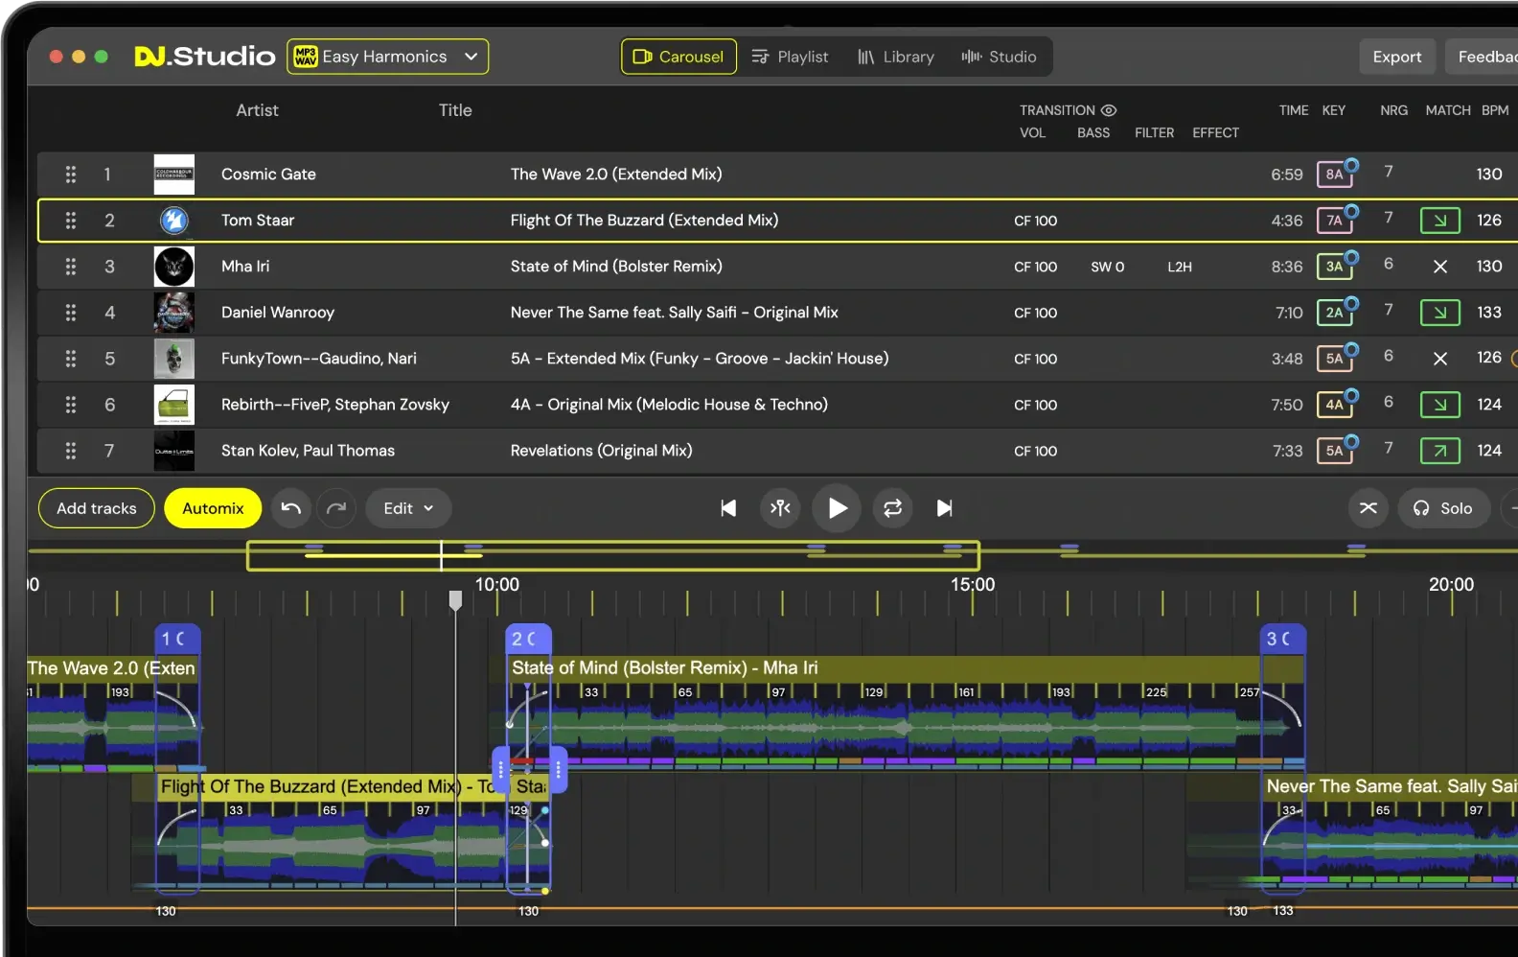This screenshot has width=1518, height=957.
Task: Toggle loop playback
Action: click(892, 508)
